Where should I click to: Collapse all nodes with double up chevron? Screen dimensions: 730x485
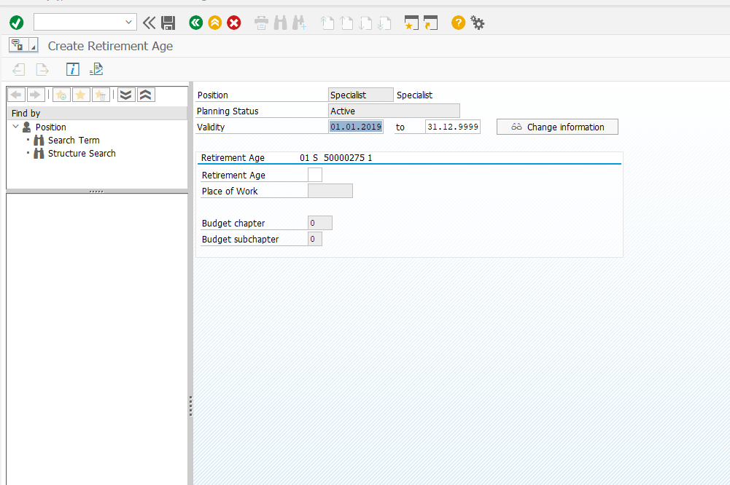pyautogui.click(x=146, y=95)
